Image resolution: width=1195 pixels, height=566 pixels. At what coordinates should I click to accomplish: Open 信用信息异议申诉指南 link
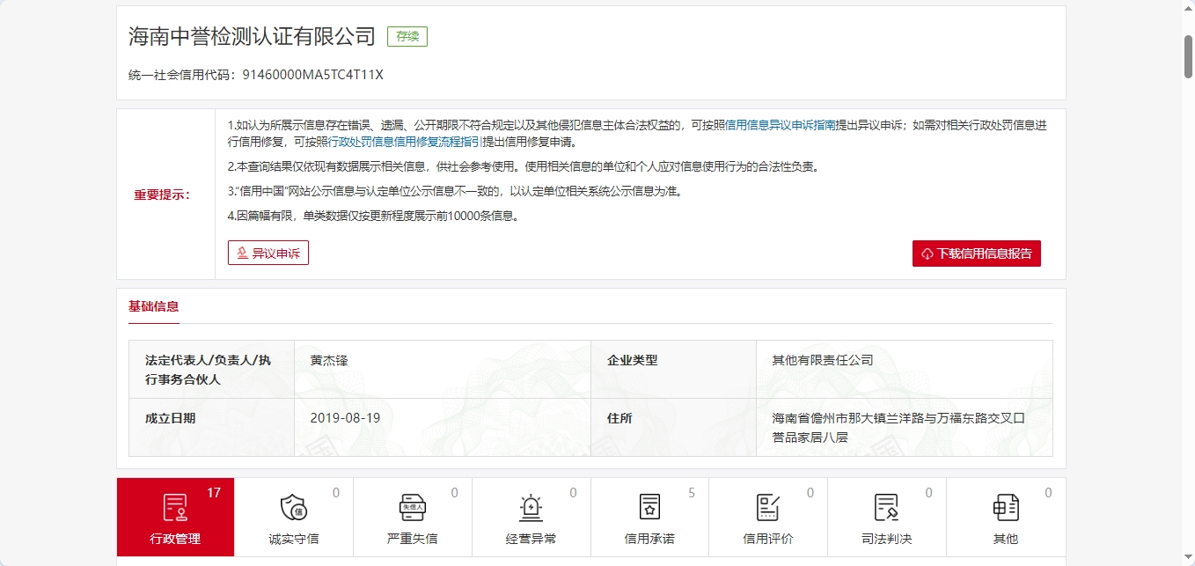(780, 125)
